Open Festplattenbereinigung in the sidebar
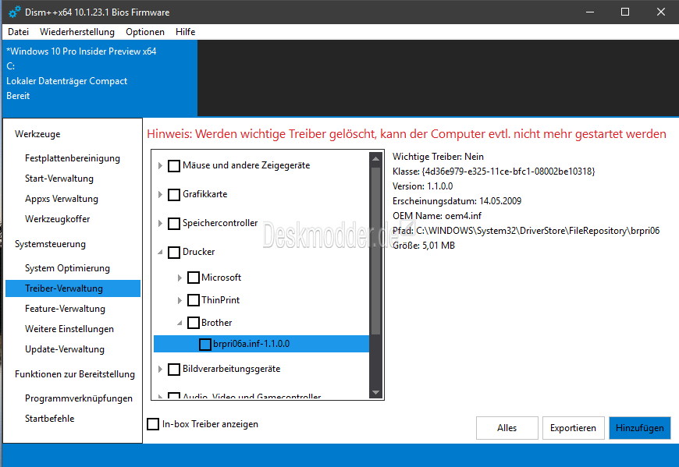This screenshot has width=679, height=467. [73, 158]
